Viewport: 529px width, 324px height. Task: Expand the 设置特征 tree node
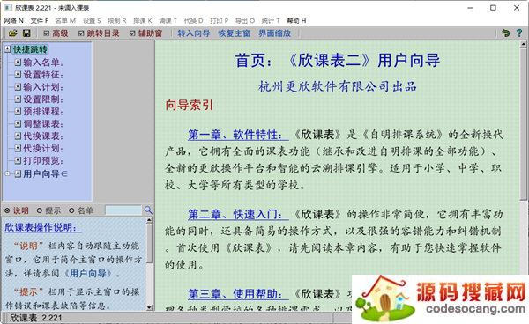18,75
